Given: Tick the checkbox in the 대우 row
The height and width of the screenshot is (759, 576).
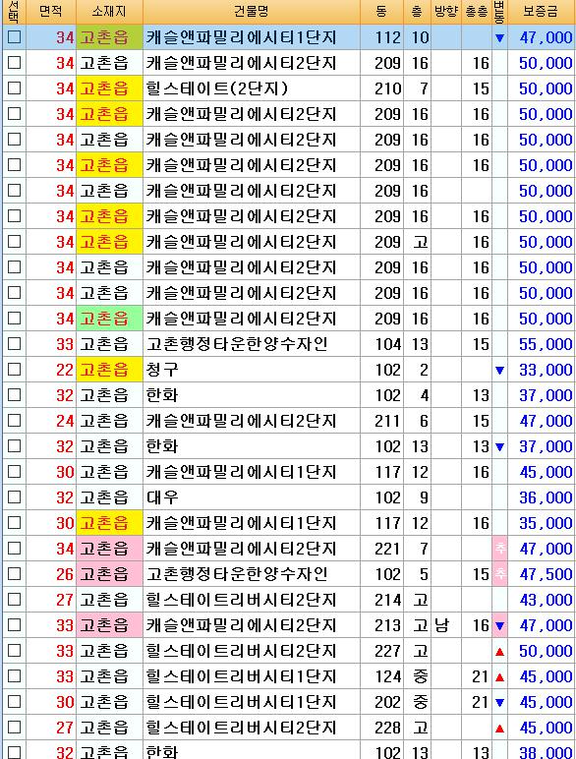Looking at the screenshot, I should click(15, 497).
